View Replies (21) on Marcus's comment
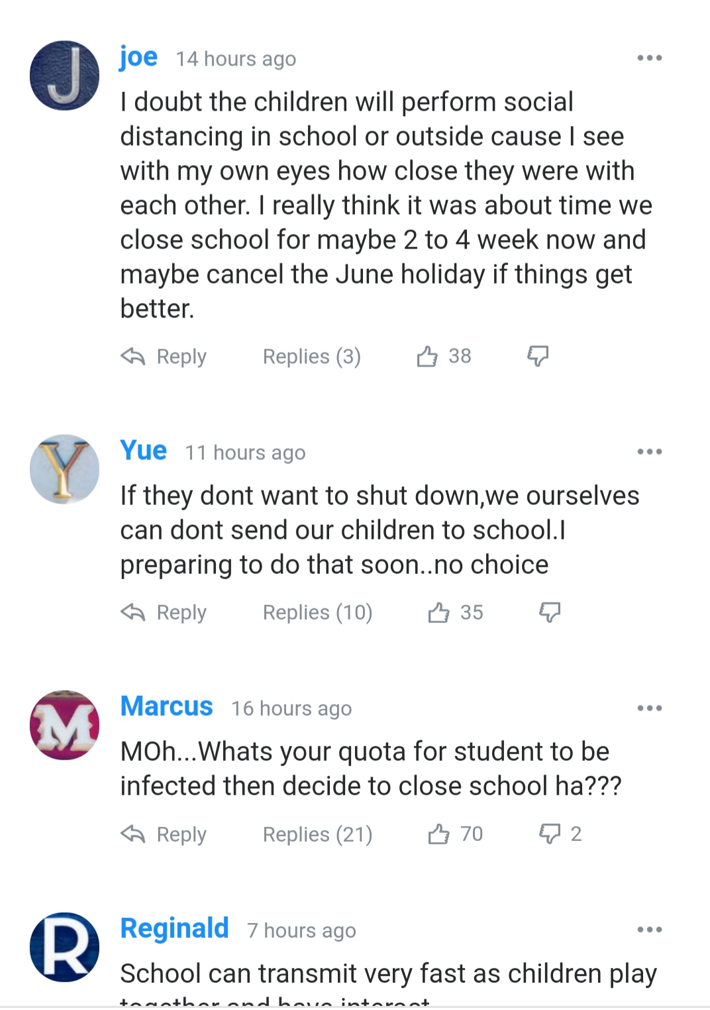The height and width of the screenshot is (1010, 710). click(317, 834)
